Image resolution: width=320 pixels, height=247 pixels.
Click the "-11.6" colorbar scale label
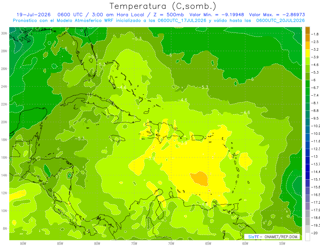click(x=316, y=141)
